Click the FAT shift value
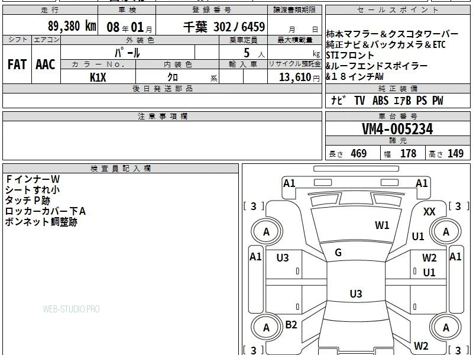 (x=17, y=64)
